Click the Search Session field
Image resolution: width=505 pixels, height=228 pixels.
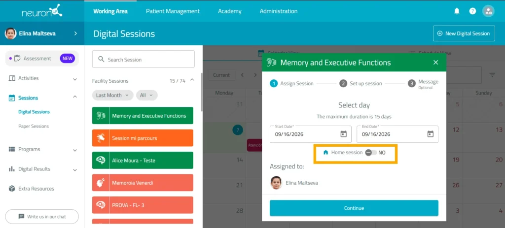[144, 59]
